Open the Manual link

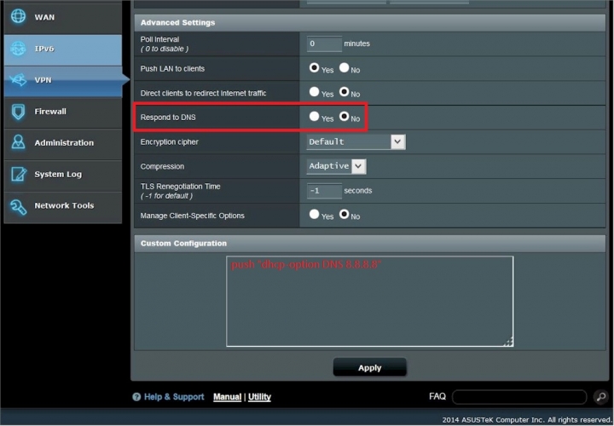pos(227,397)
